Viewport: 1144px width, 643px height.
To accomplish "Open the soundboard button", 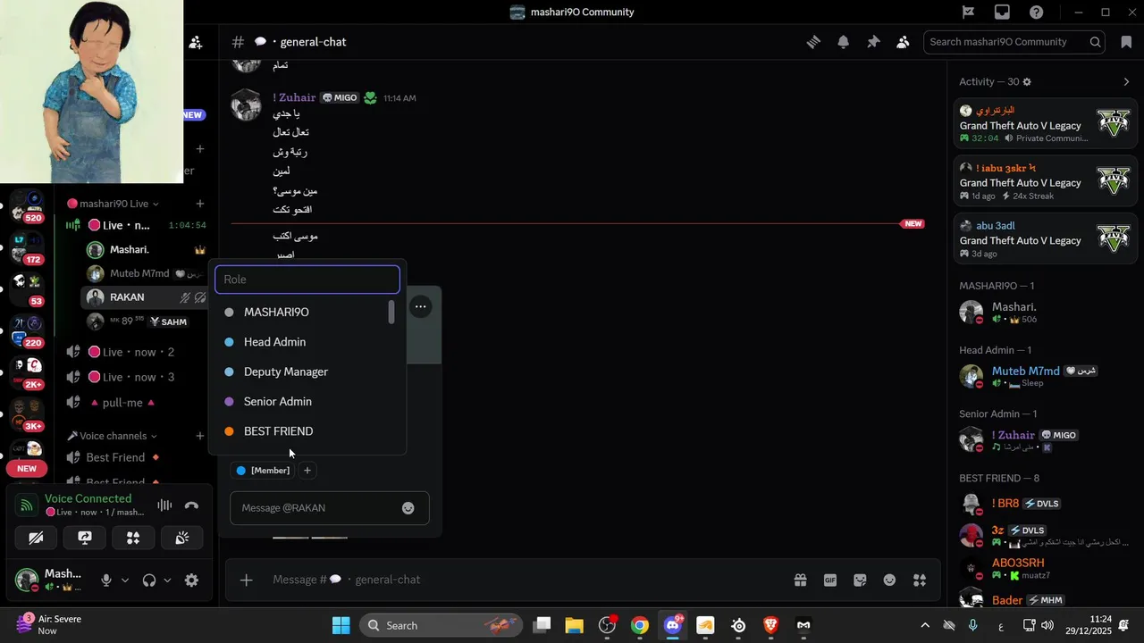I will tap(181, 538).
